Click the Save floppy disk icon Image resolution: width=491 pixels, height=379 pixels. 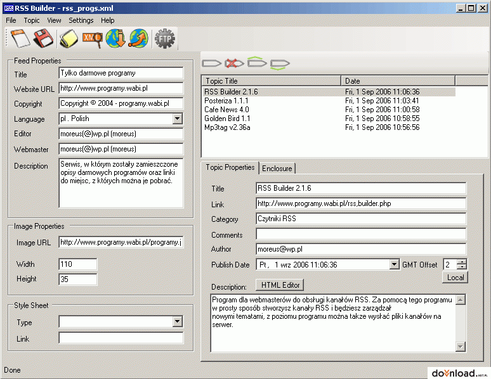pyautogui.click(x=43, y=39)
